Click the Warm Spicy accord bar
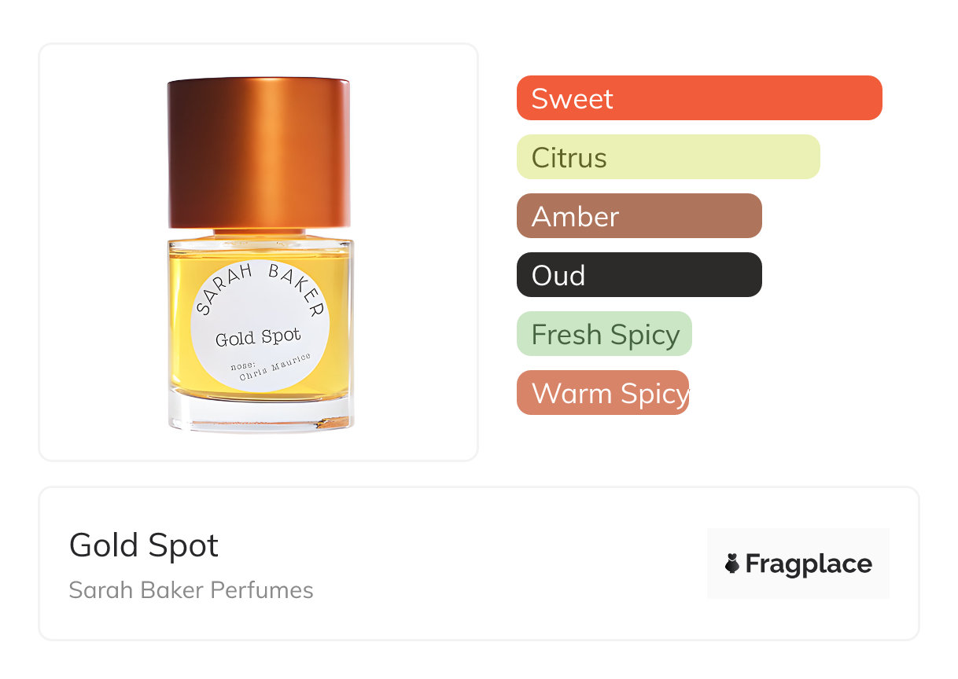The width and height of the screenshot is (958, 679). [x=602, y=393]
